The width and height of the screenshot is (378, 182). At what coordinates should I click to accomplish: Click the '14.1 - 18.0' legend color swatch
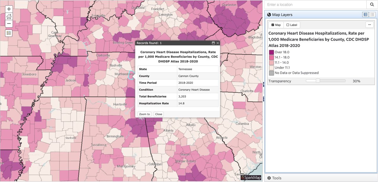[271, 57]
